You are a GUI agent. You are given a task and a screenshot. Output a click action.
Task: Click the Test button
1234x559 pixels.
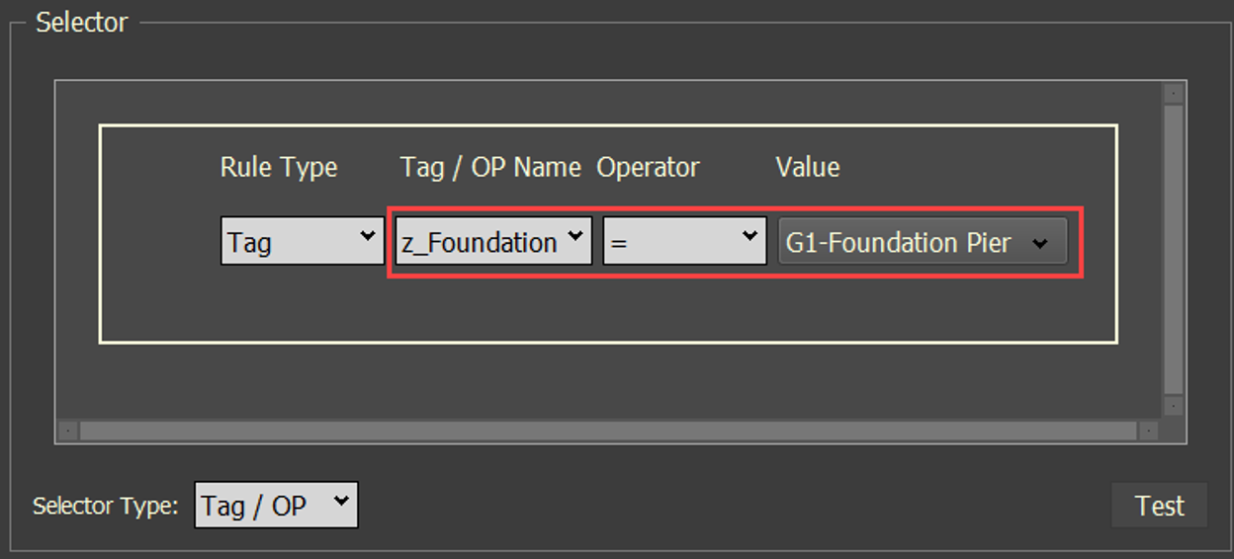1159,506
